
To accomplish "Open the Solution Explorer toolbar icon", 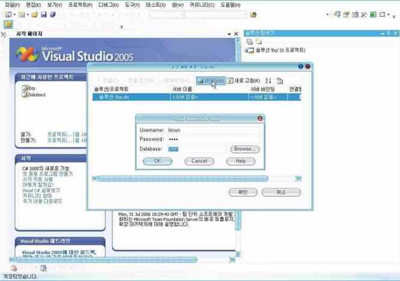I will (337, 14).
